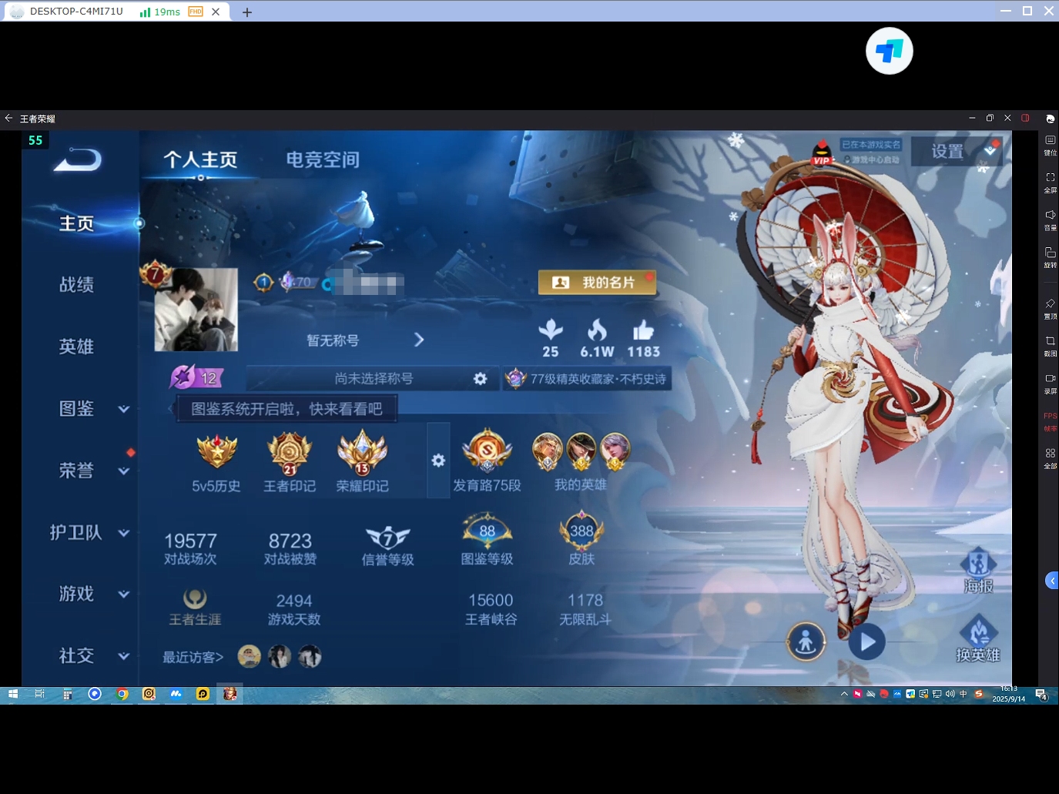The height and width of the screenshot is (794, 1059).
Task: Open 77级精英收藏家·不朽史诗 badge
Action: (x=587, y=379)
